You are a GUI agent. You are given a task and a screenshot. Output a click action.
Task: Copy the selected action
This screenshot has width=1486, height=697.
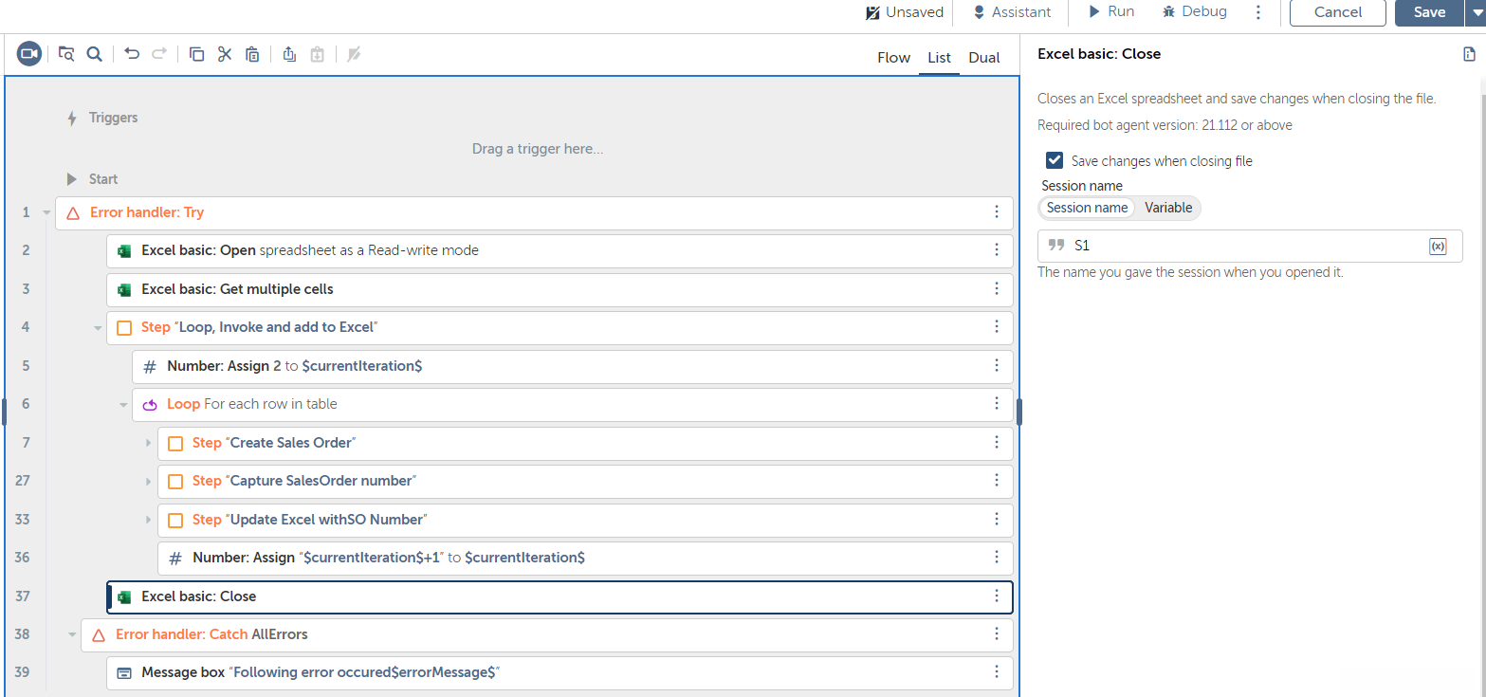(196, 54)
